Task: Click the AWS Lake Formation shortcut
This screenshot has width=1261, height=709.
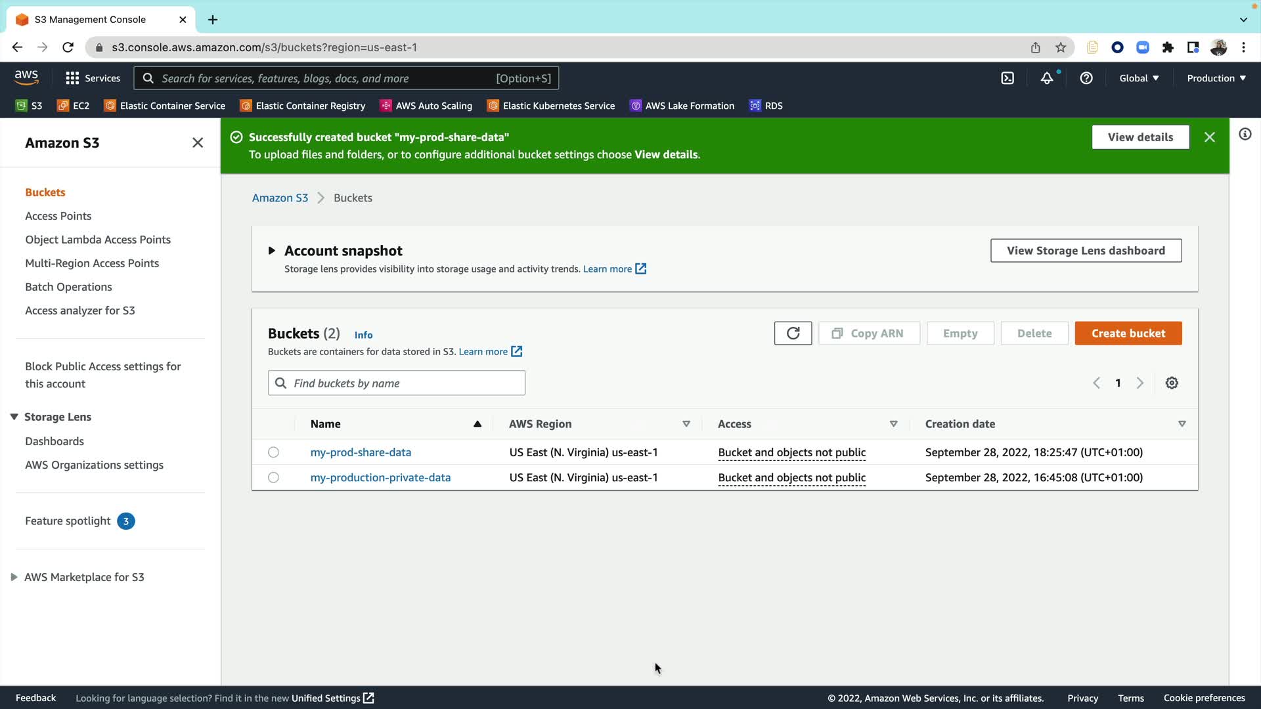Action: point(689,106)
